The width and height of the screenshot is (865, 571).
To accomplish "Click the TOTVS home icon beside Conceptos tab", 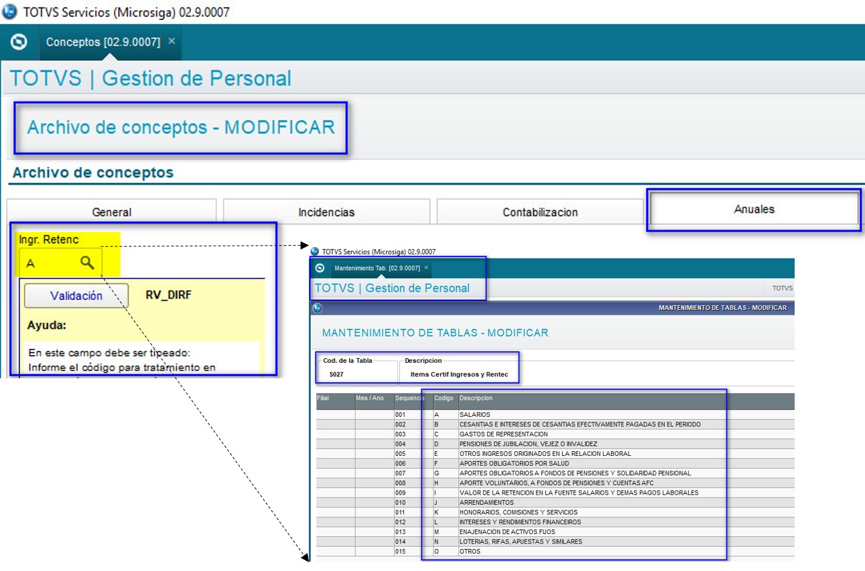I will 19,42.
